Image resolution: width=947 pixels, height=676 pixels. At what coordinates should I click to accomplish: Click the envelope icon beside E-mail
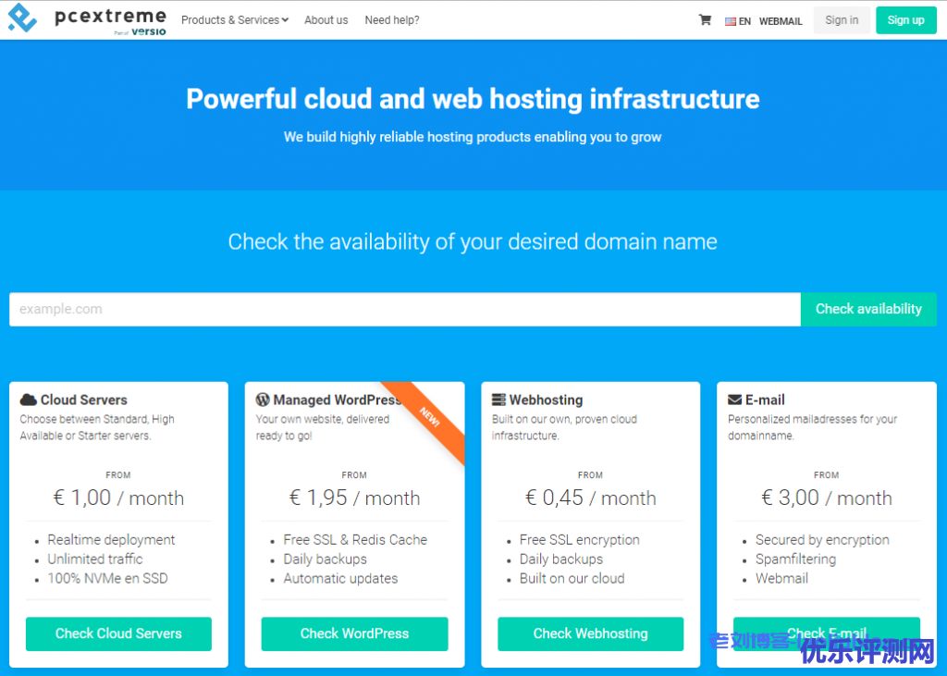click(734, 400)
